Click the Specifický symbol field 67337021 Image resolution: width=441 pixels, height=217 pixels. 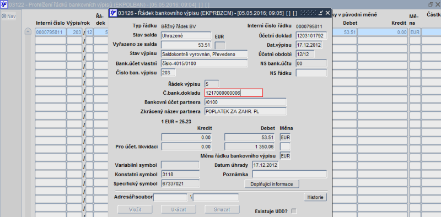[180, 183]
